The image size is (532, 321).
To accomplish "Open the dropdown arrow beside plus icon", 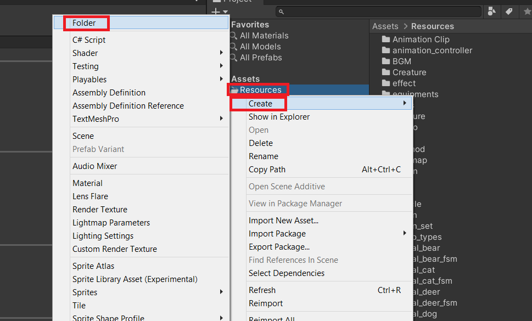I will [x=225, y=12].
